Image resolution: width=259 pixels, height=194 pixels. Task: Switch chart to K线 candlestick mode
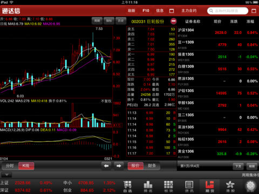tap(26, 165)
